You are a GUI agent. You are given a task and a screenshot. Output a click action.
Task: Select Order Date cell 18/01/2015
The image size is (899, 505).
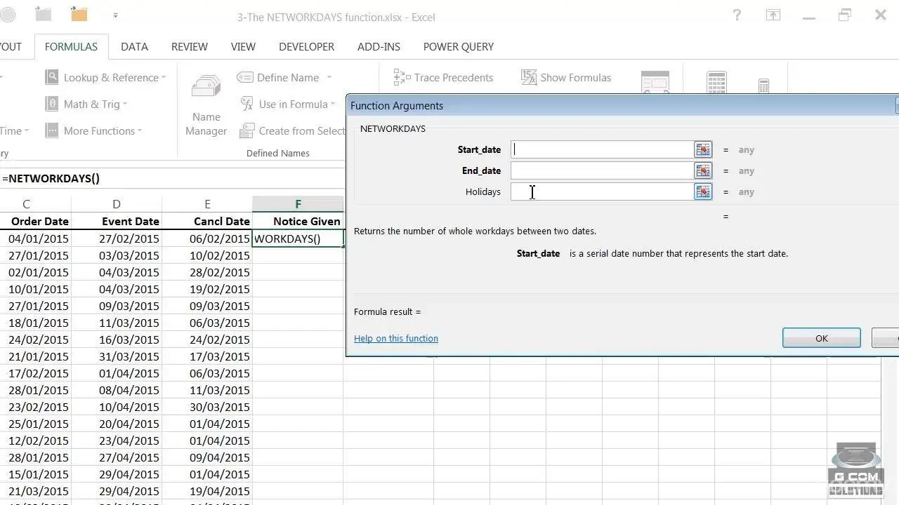[35, 323]
